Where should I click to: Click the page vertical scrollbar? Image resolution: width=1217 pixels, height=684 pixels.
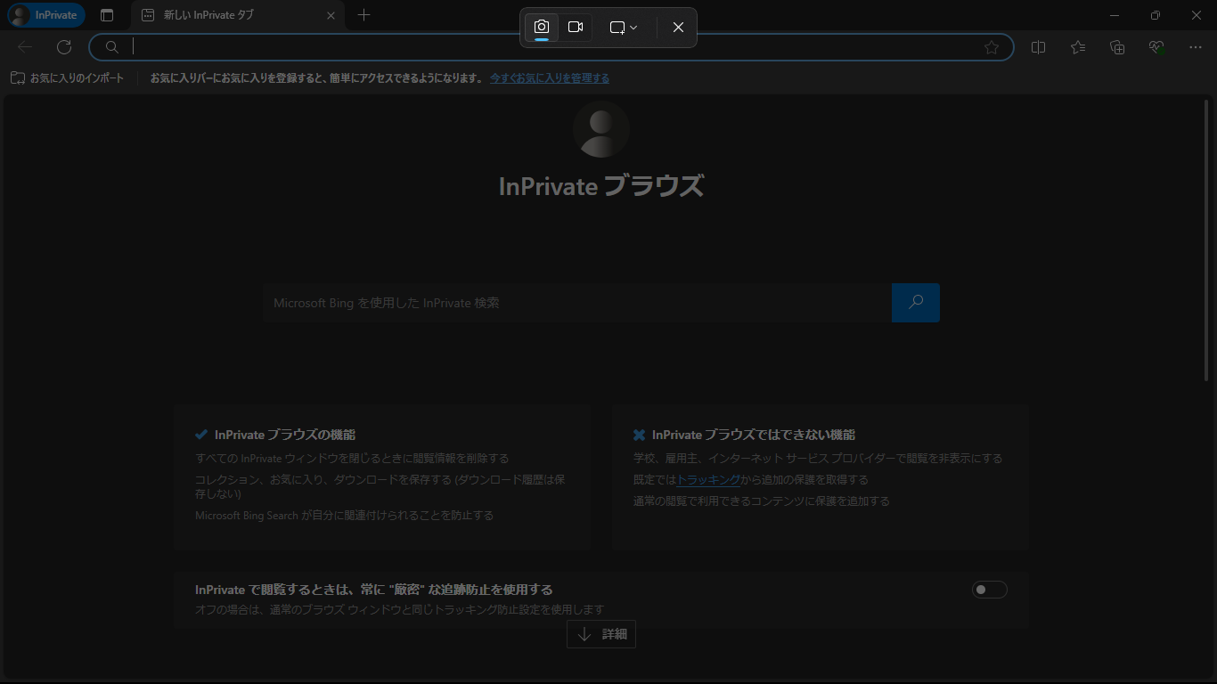(x=1208, y=240)
